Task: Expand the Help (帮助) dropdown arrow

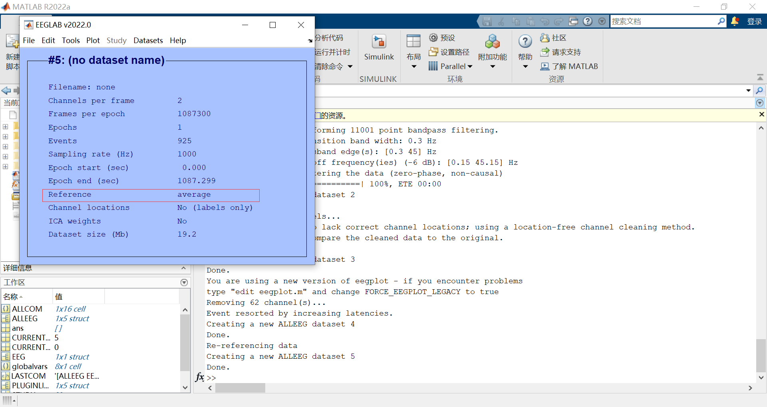Action: pyautogui.click(x=525, y=67)
